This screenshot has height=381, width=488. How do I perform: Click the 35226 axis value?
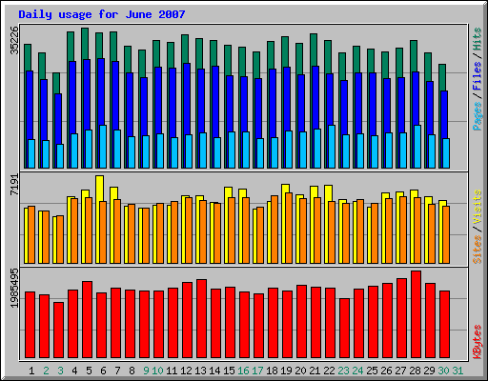(x=14, y=40)
